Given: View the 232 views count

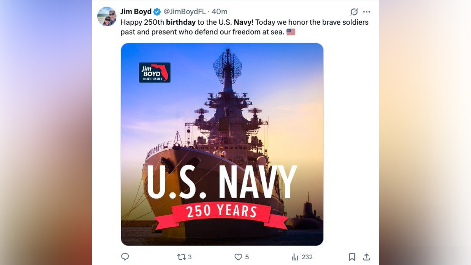Looking at the screenshot, I should click(x=307, y=257).
